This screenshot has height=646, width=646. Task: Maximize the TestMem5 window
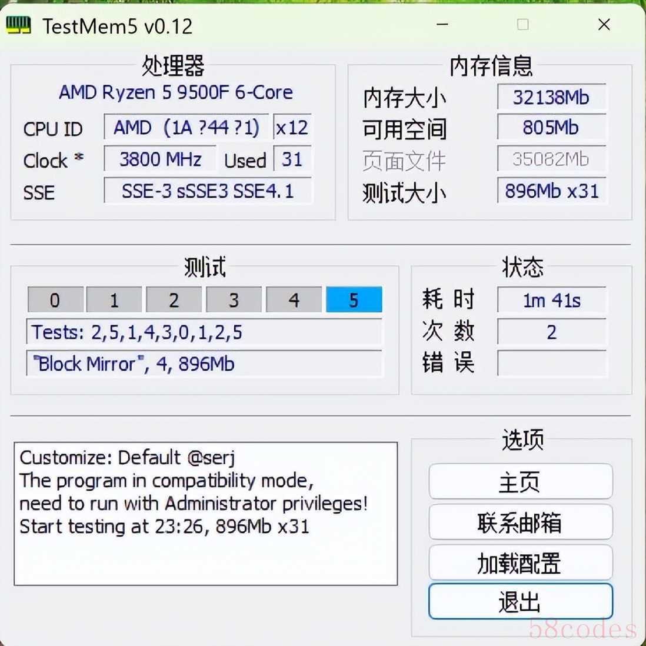tap(523, 25)
